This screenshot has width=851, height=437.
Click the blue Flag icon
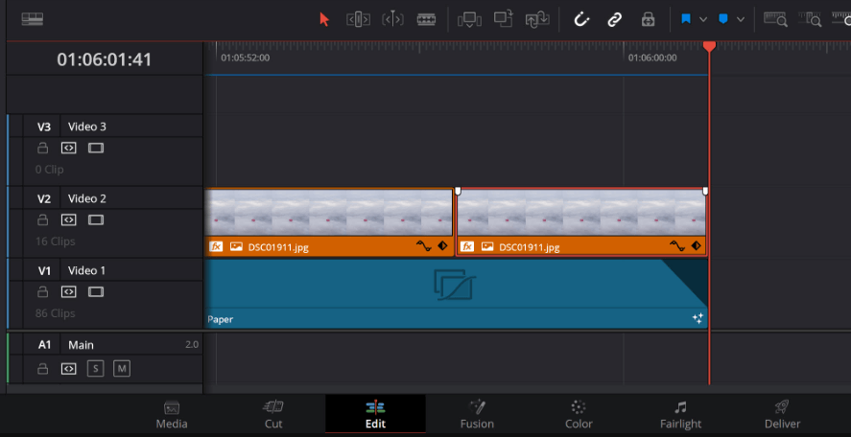click(x=686, y=19)
